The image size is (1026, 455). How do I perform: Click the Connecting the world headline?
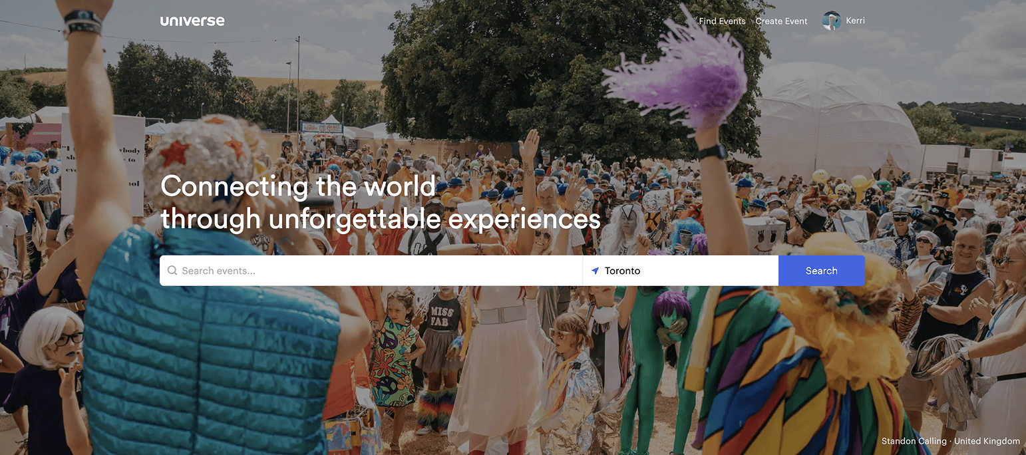[298, 186]
